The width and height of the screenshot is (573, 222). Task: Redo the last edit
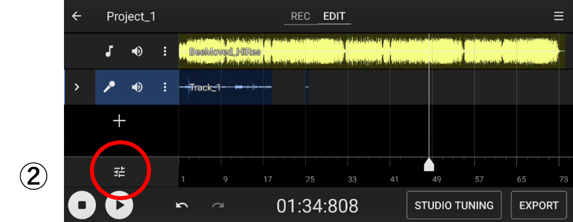click(x=218, y=205)
